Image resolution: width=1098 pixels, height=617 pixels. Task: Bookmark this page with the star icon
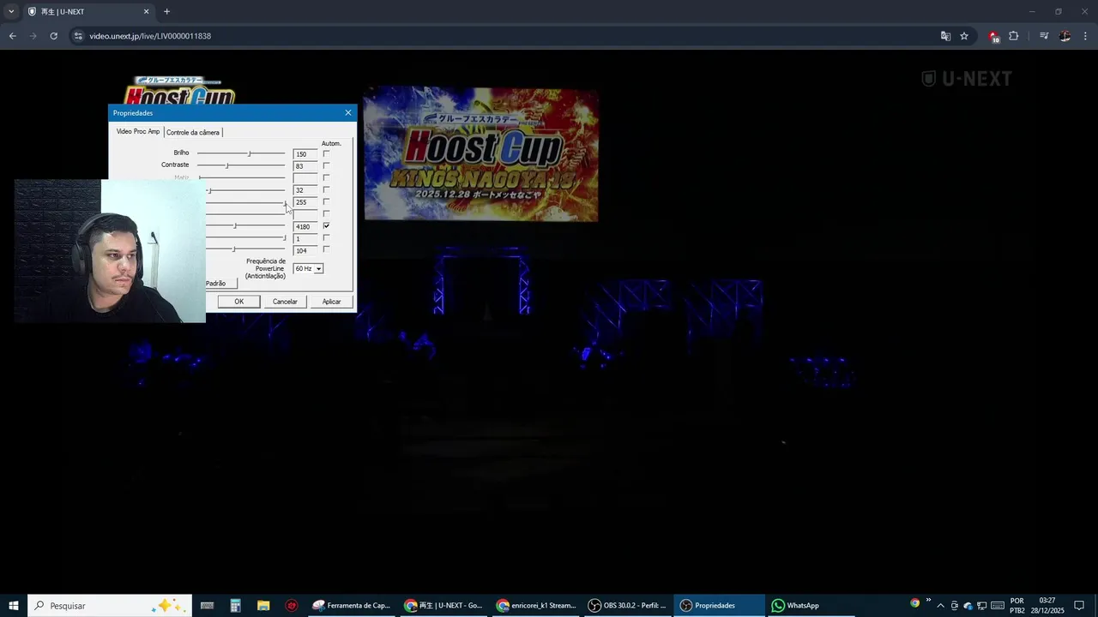point(964,36)
